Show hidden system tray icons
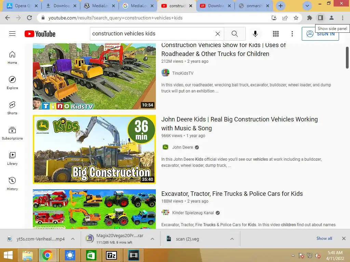Screen dimensions: 350x262 coord(293,256)
